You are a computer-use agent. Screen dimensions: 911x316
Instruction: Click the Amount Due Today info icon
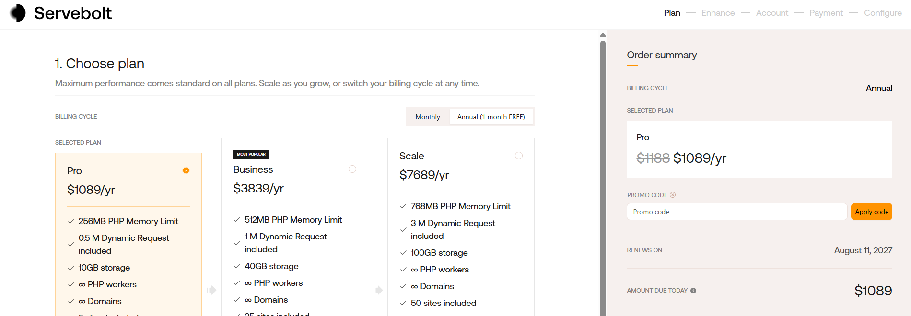(693, 291)
